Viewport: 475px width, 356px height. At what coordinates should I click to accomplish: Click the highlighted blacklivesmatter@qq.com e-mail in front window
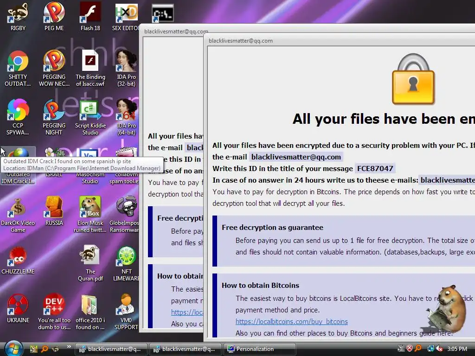coord(296,157)
